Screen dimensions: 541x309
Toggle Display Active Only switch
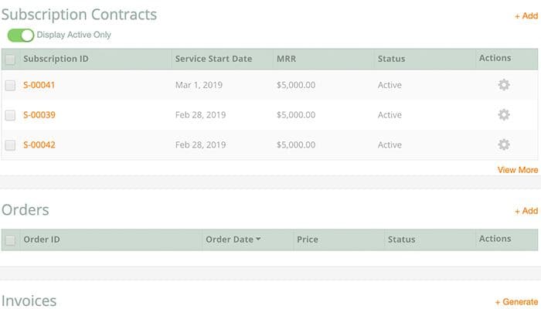point(21,36)
